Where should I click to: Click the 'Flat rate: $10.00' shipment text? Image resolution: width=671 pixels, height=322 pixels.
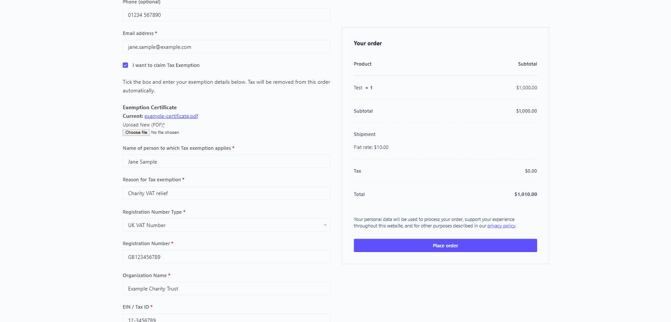(x=371, y=147)
